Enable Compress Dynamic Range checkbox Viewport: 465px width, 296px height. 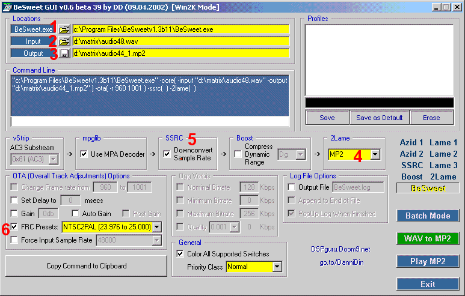pos(238,154)
